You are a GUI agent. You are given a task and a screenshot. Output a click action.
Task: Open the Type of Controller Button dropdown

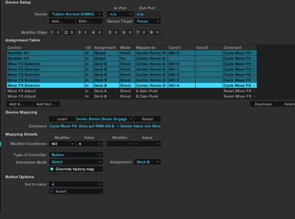[x=76, y=155]
